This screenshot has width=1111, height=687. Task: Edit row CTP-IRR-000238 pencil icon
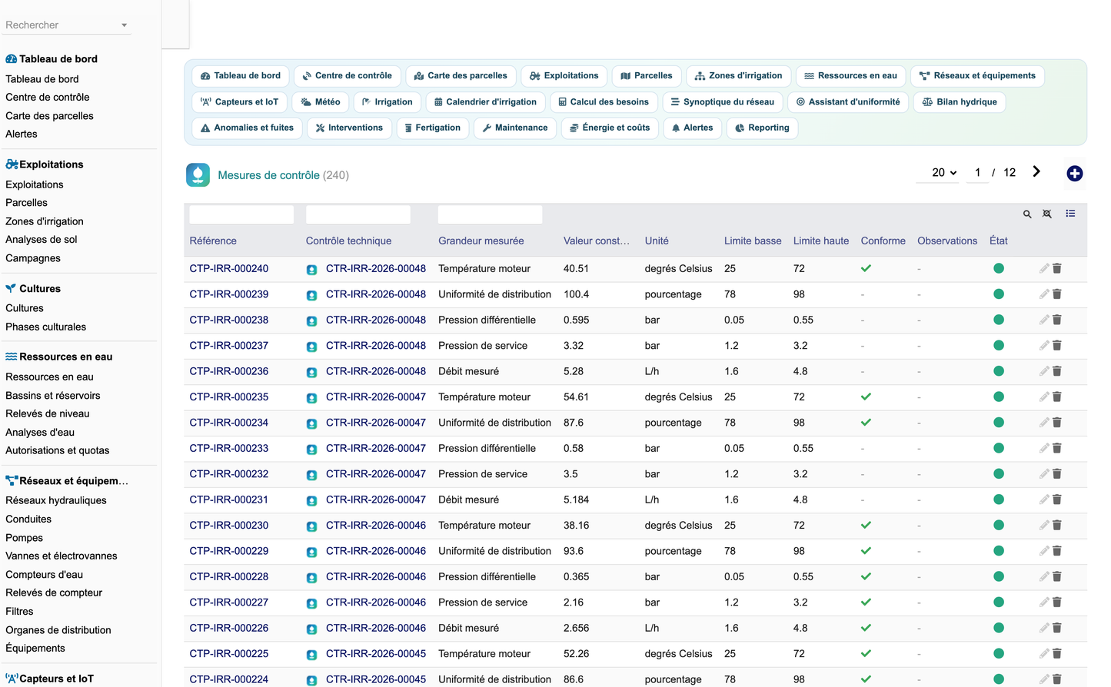click(1044, 320)
